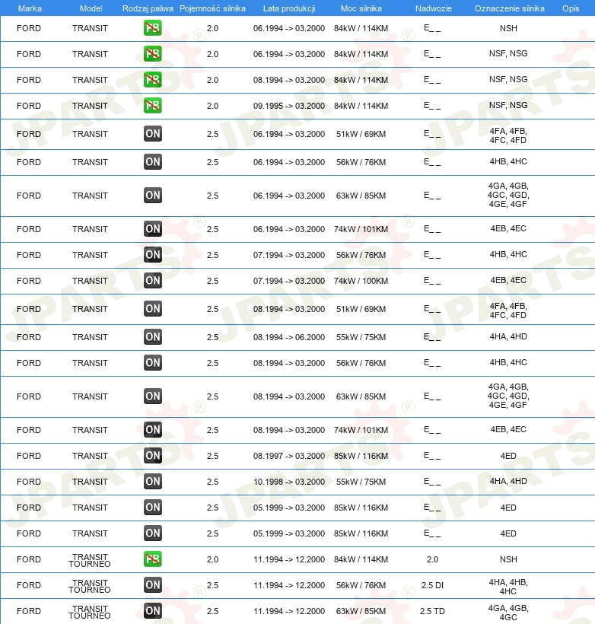
Task: Click the Lata produkcji column header
Action: 289,8
